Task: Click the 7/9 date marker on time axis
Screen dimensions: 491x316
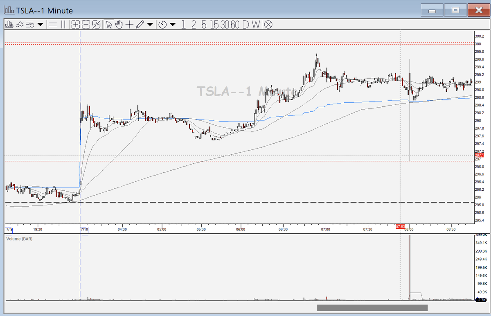Action: click(x=9, y=229)
